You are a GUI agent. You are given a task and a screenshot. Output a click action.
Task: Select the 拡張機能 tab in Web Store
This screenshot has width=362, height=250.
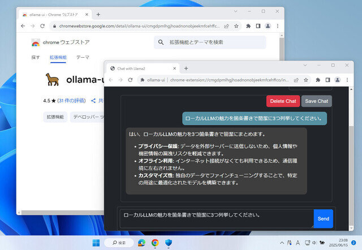pyautogui.click(x=58, y=57)
